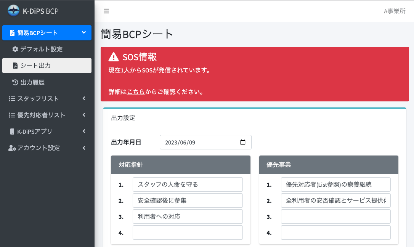Open the sidebar hamburger menu icon
The image size is (414, 247).
point(106,11)
